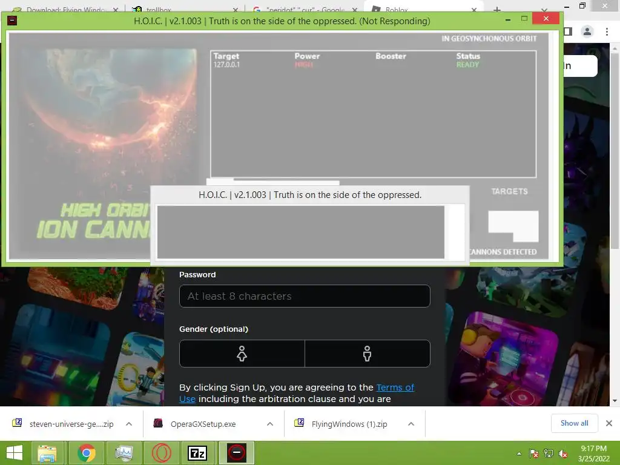Screen dimensions: 620x465
Task: Select target 127.0.0.1 in H.O.I.C. list
Action: 226,64
